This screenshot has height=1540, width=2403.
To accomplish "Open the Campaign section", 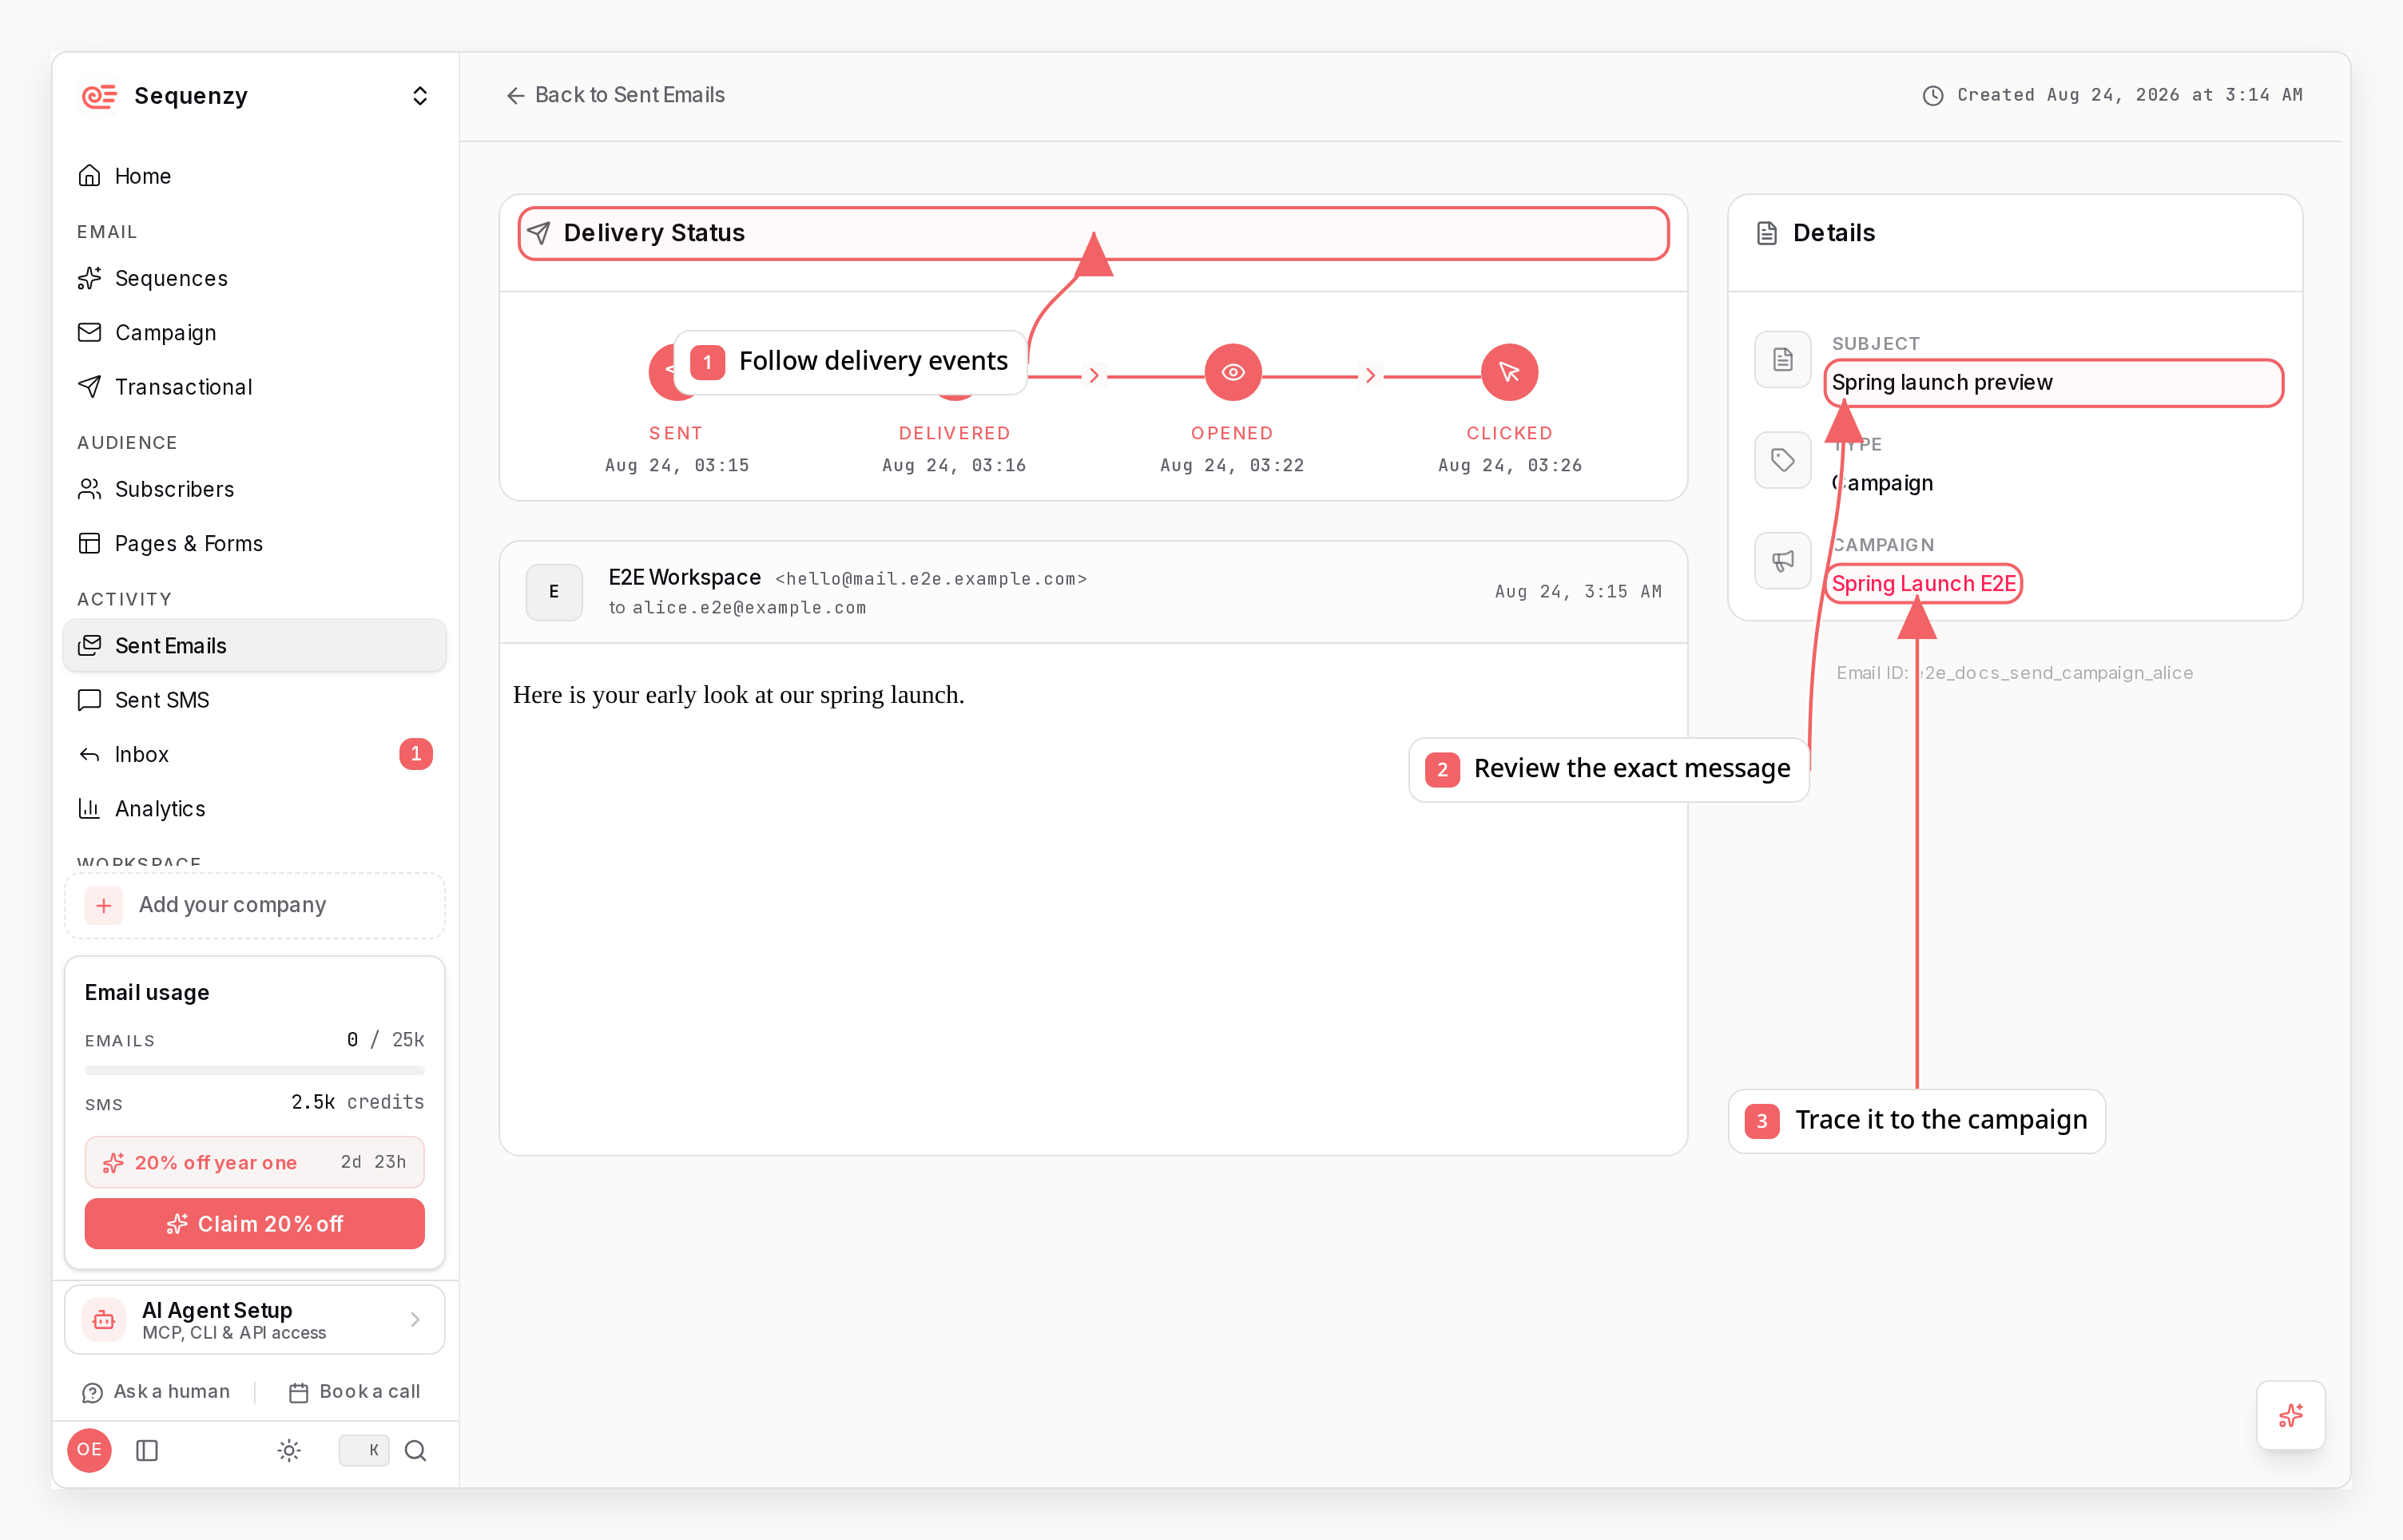I will click(x=254, y=332).
